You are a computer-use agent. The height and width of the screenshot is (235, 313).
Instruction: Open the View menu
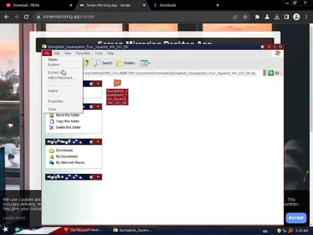68,53
